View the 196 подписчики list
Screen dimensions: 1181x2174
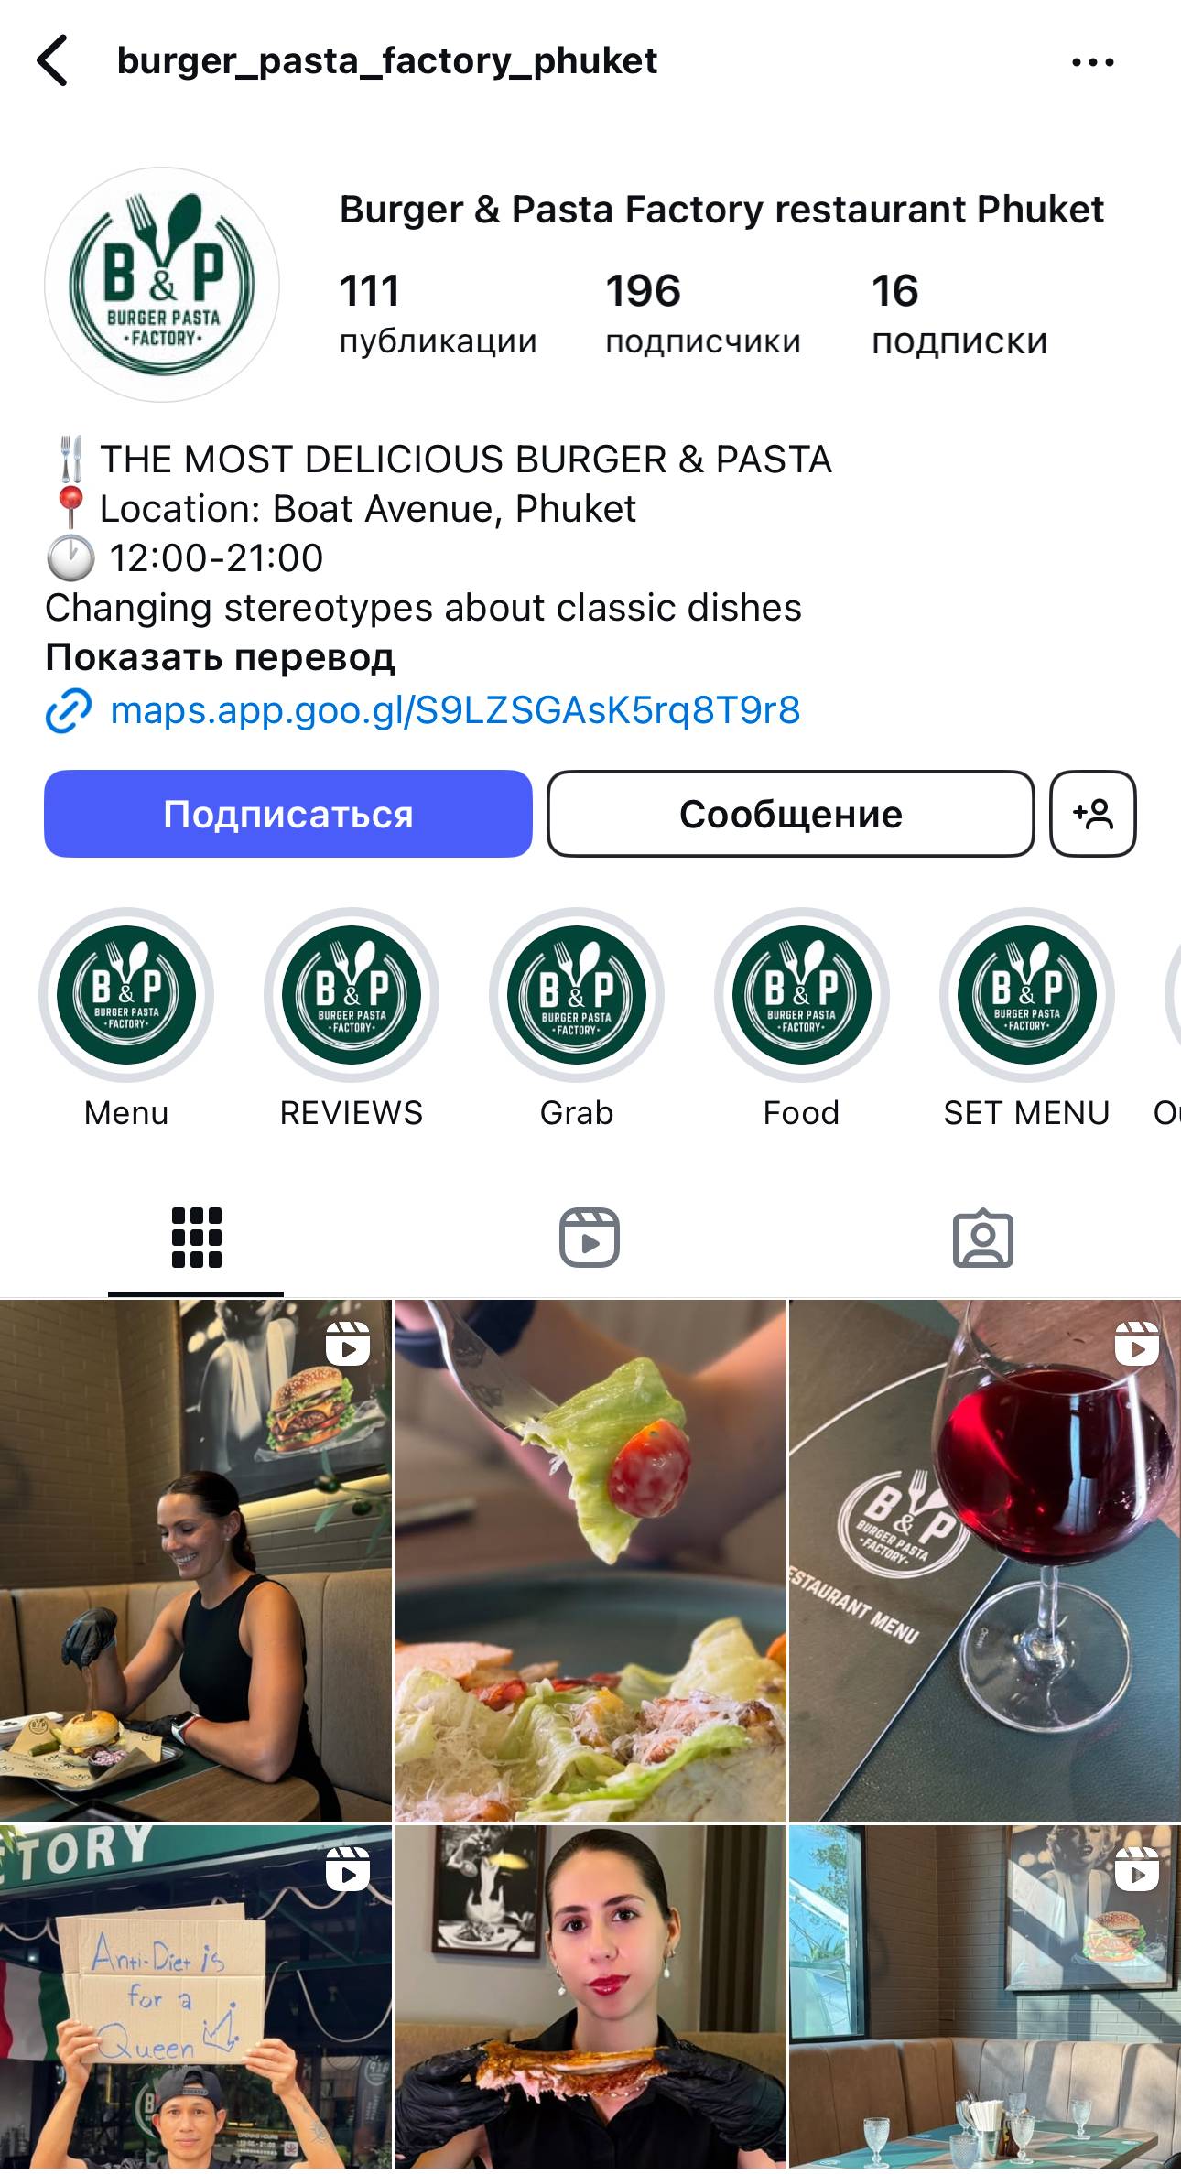coord(703,314)
